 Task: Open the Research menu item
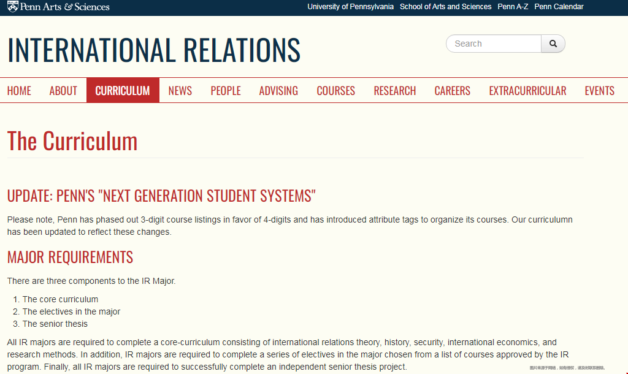pos(395,91)
